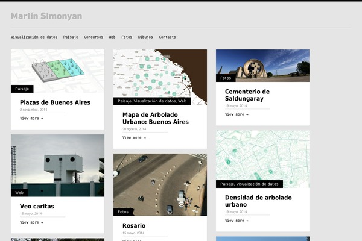Viewport: 362px width, 241px height.
Task: Click the Paisaje, Visualización de datos, Web tag
Action: click(x=152, y=101)
